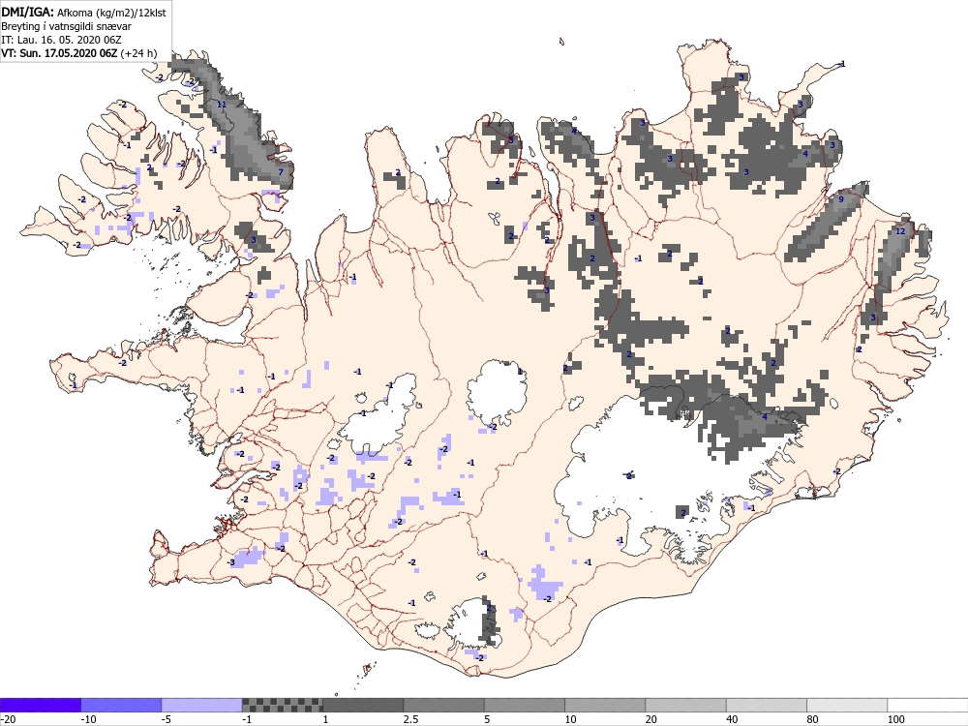The width and height of the screenshot is (968, 726).
Task: Click the '40' legend scale label
Action: coord(732,719)
